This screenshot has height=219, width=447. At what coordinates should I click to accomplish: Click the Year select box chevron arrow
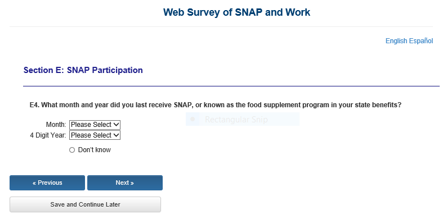pos(116,135)
